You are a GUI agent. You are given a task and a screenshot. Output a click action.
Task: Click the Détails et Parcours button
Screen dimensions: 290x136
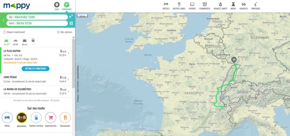[36, 69]
